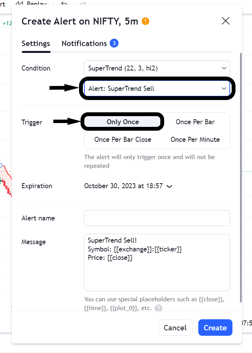Switch to the Notifications tab
Viewport: 252px width, 353px height.
[x=84, y=43]
